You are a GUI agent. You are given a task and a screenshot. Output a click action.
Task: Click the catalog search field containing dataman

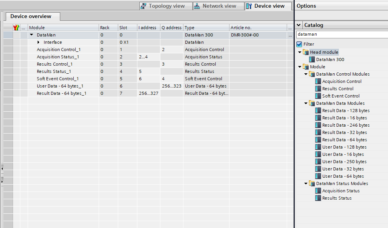(x=341, y=34)
